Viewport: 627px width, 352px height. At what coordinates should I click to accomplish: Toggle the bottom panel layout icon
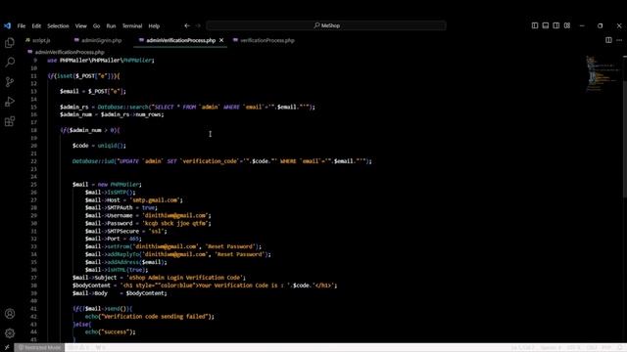546,25
